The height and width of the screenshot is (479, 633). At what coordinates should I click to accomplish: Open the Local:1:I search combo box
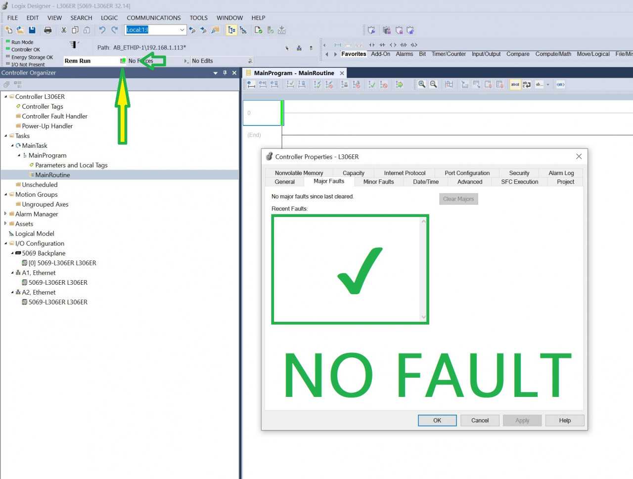pos(182,30)
